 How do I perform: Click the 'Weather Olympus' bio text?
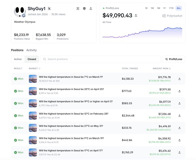pos(25,22)
